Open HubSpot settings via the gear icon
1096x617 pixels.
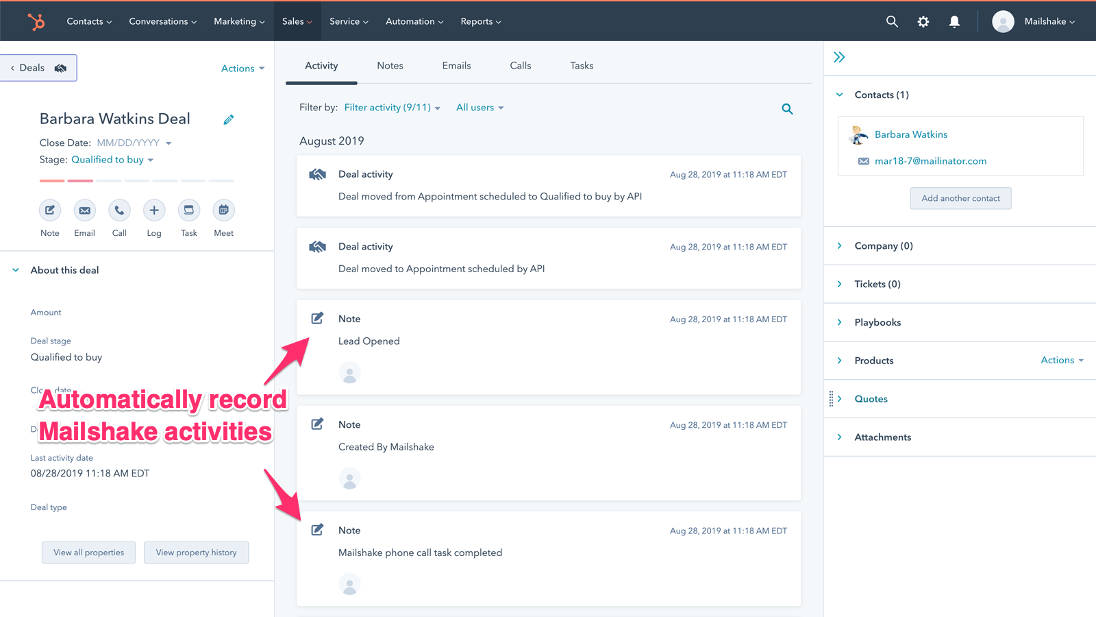[923, 21]
